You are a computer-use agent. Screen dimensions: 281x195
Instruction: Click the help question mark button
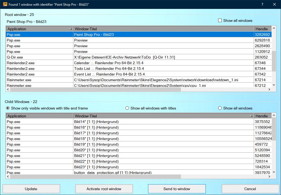coord(262,5)
